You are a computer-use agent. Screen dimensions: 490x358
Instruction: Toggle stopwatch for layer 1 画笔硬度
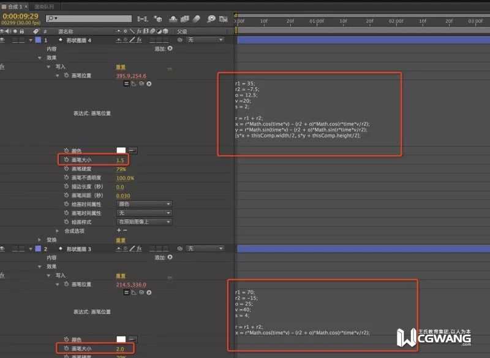pos(66,169)
